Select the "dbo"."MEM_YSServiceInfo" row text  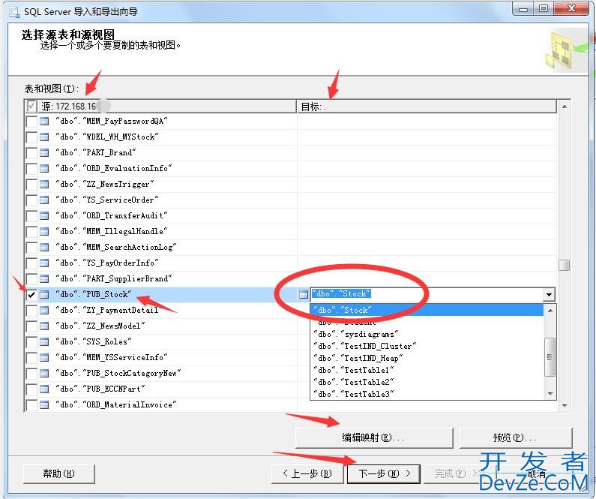(x=112, y=358)
